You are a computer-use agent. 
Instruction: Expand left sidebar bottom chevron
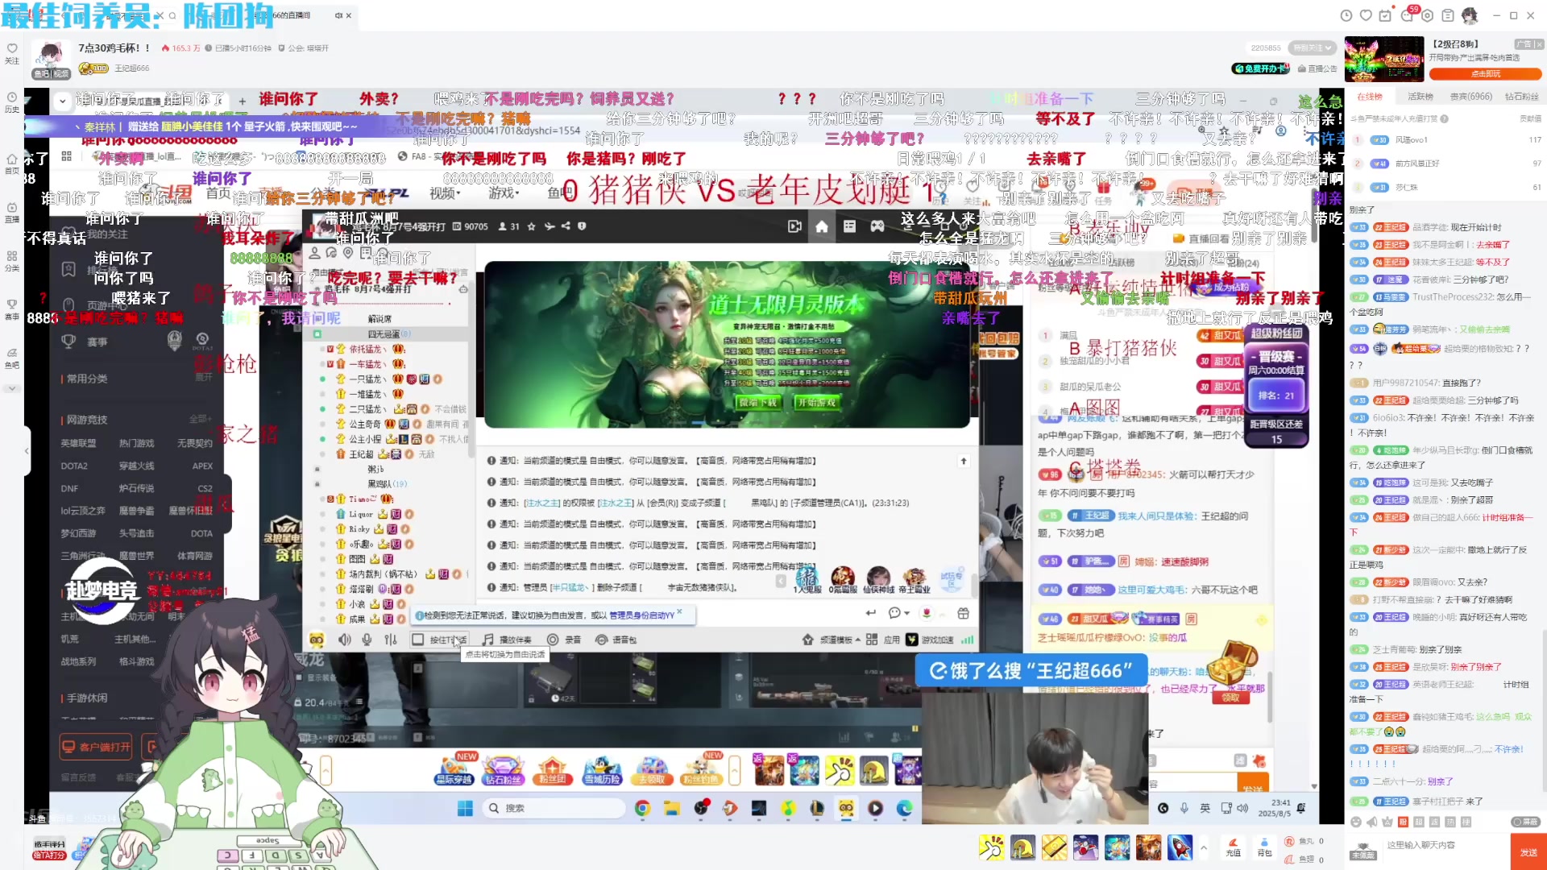click(12, 388)
